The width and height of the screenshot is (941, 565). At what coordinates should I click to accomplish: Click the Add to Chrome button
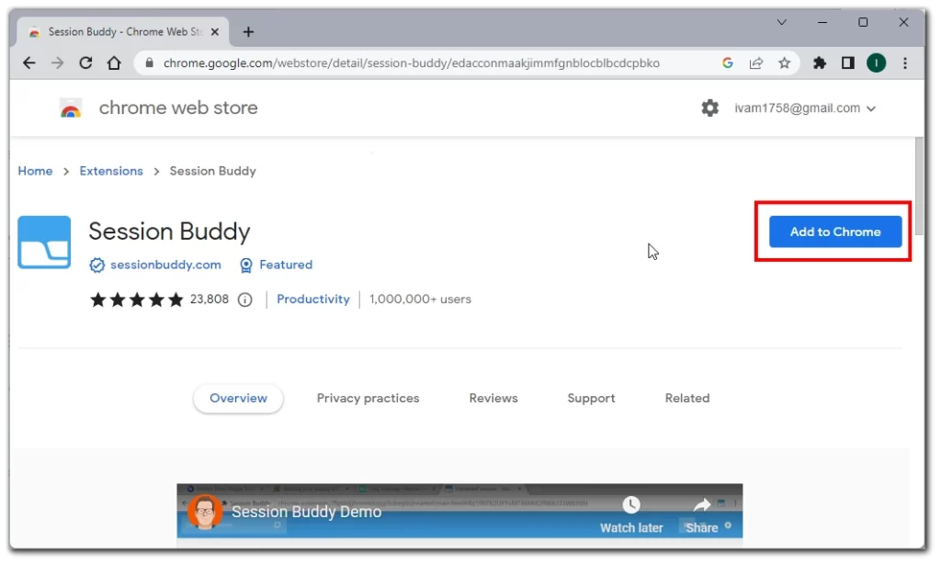835,232
